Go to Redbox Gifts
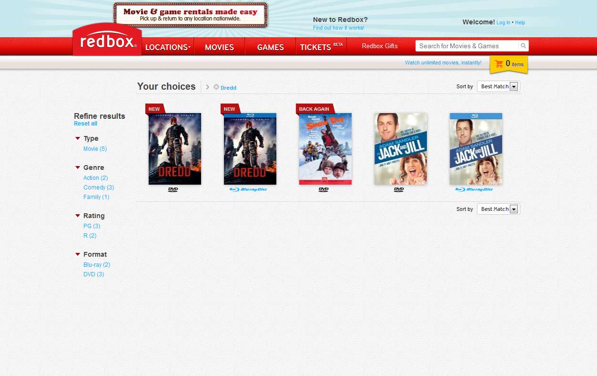Viewport: 597px width, 376px height. click(380, 46)
